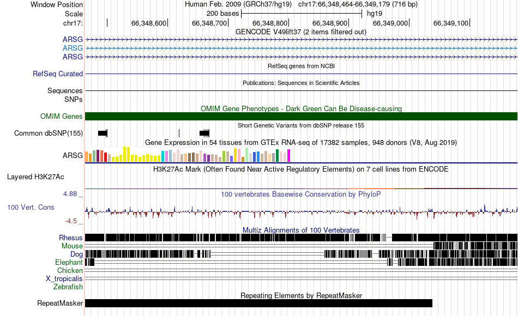Screen dimensions: 518x316
Task: Select the chr17:66,348,464-66,349,179 (716 bp) position text
Action: click(x=358, y=4)
